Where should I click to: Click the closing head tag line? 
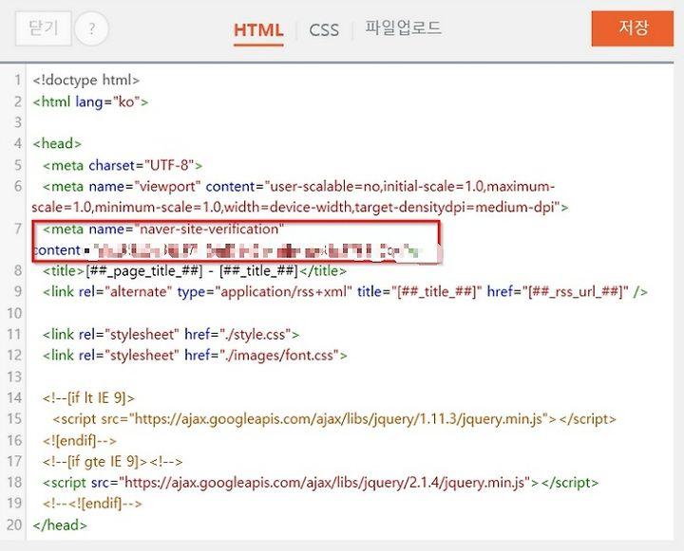[60, 524]
